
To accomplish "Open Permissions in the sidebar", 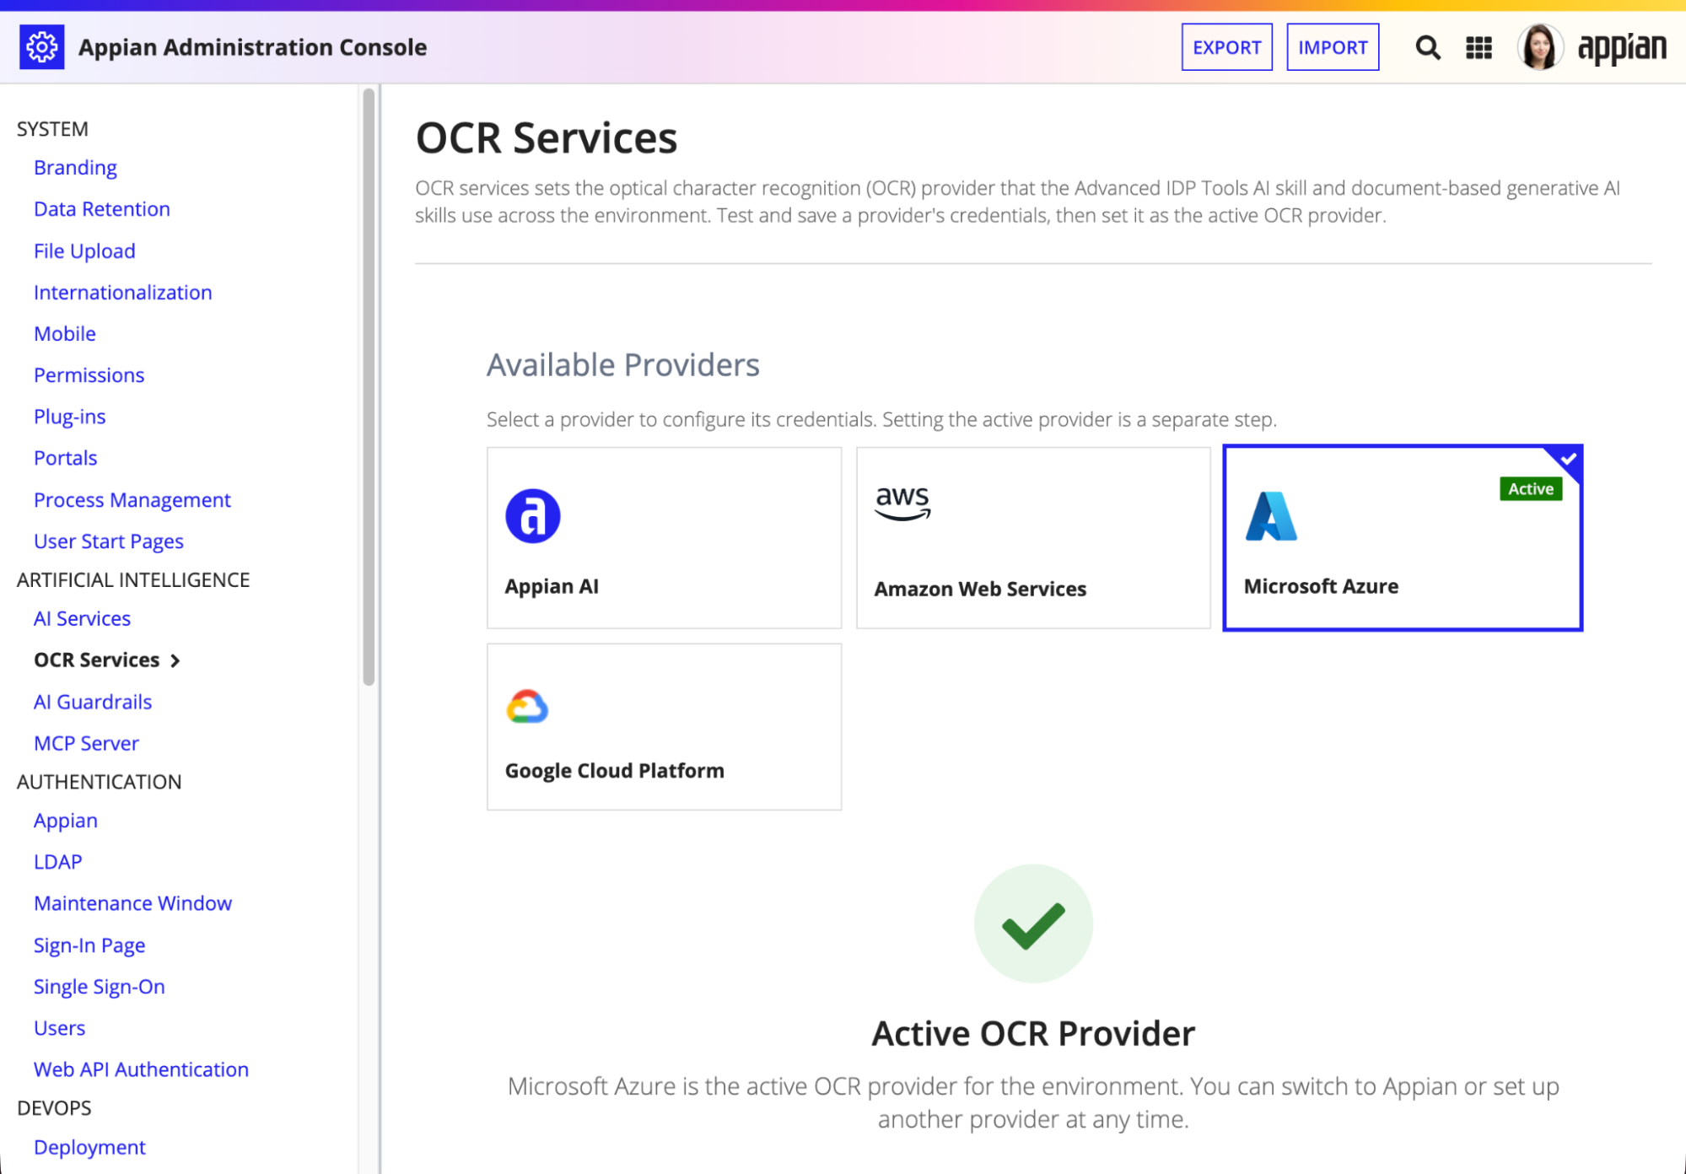I will (x=89, y=375).
